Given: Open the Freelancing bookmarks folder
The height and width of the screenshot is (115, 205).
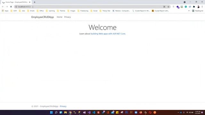Looking at the screenshot, I should click(x=83, y=11).
